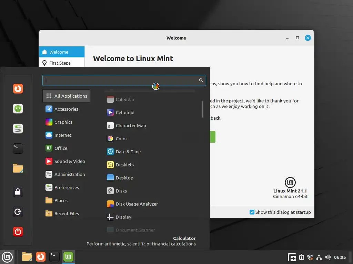Open Files from the panel launcher
This screenshot has width=353, height=264.
[x=27, y=257]
